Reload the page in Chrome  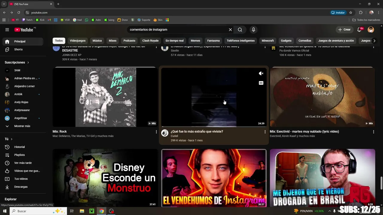(19, 13)
